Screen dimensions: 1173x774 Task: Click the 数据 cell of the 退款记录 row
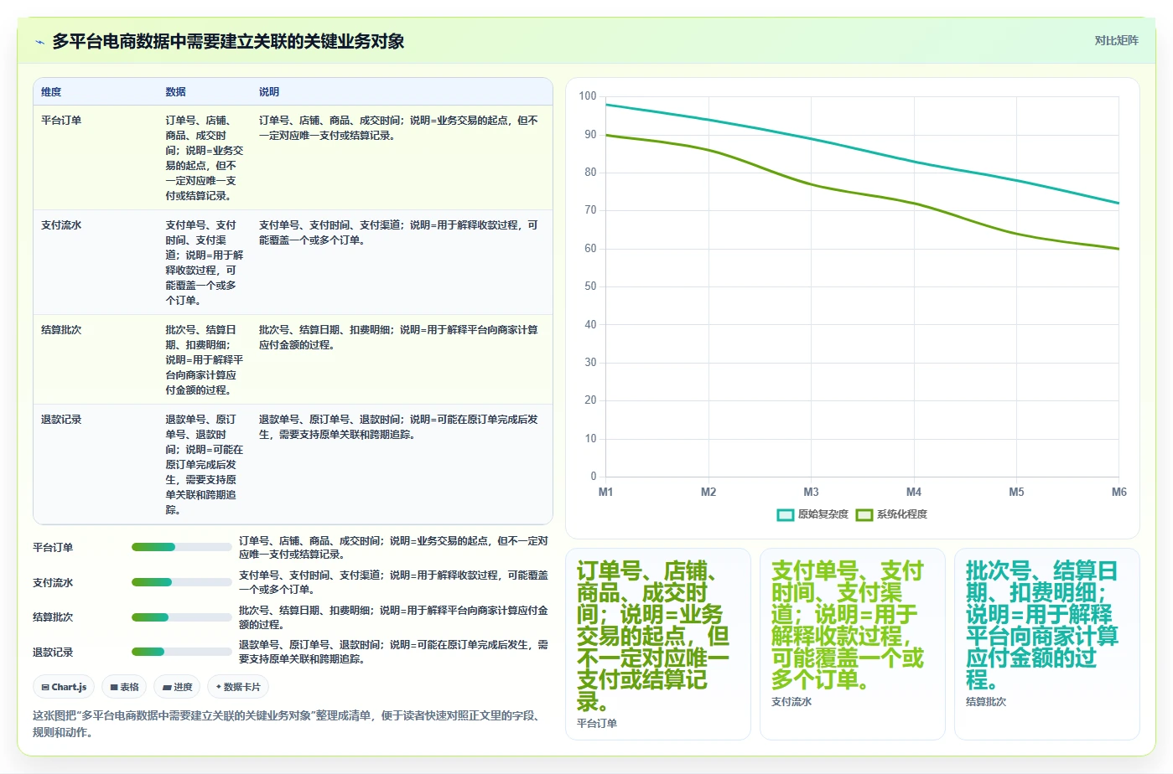click(205, 465)
